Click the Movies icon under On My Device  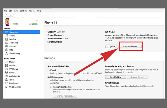(x=6, y=65)
